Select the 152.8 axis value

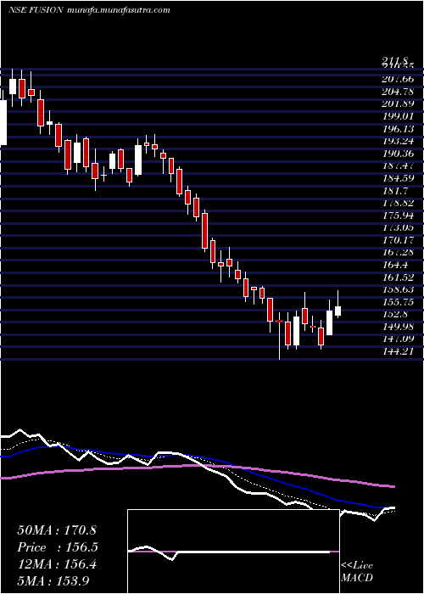click(396, 314)
